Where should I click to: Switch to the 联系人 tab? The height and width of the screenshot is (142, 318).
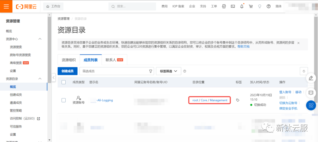coord(114,60)
